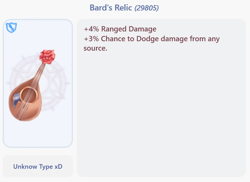The height and width of the screenshot is (182, 250).
Task: Click the red rose on the lute
Action: tap(47, 57)
